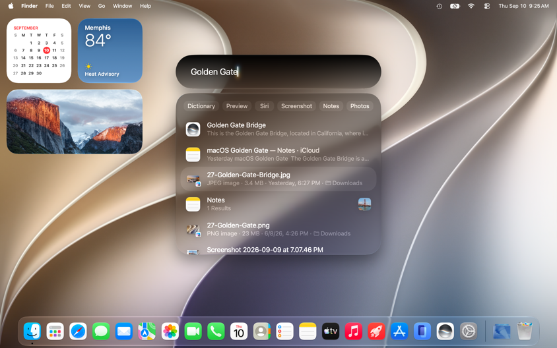The height and width of the screenshot is (348, 557).
Task: Open the macOS installer sphere icon in Dock
Action: [445, 332]
